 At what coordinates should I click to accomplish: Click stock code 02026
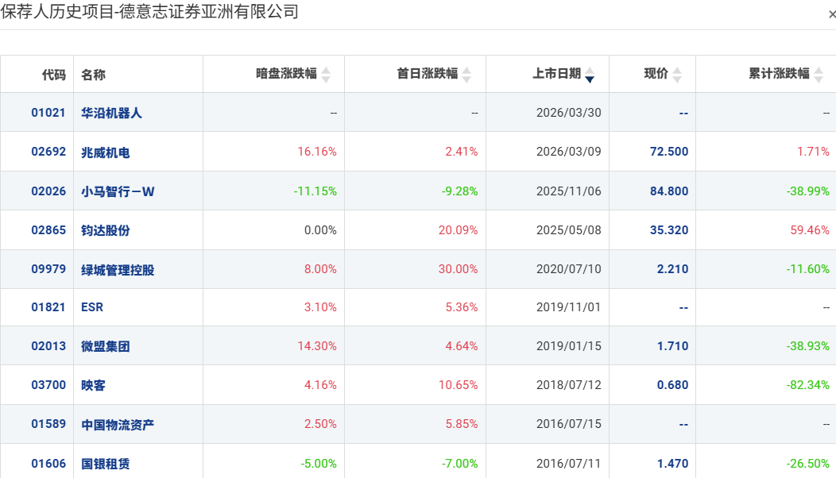coord(48,191)
